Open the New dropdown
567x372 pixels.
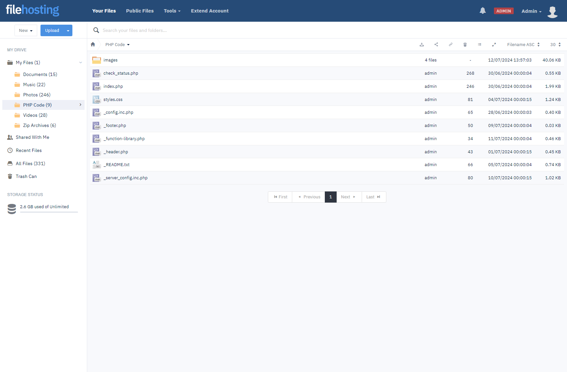[x=26, y=31]
